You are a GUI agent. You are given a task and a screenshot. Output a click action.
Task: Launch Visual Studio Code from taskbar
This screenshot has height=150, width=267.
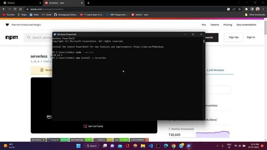point(151,146)
